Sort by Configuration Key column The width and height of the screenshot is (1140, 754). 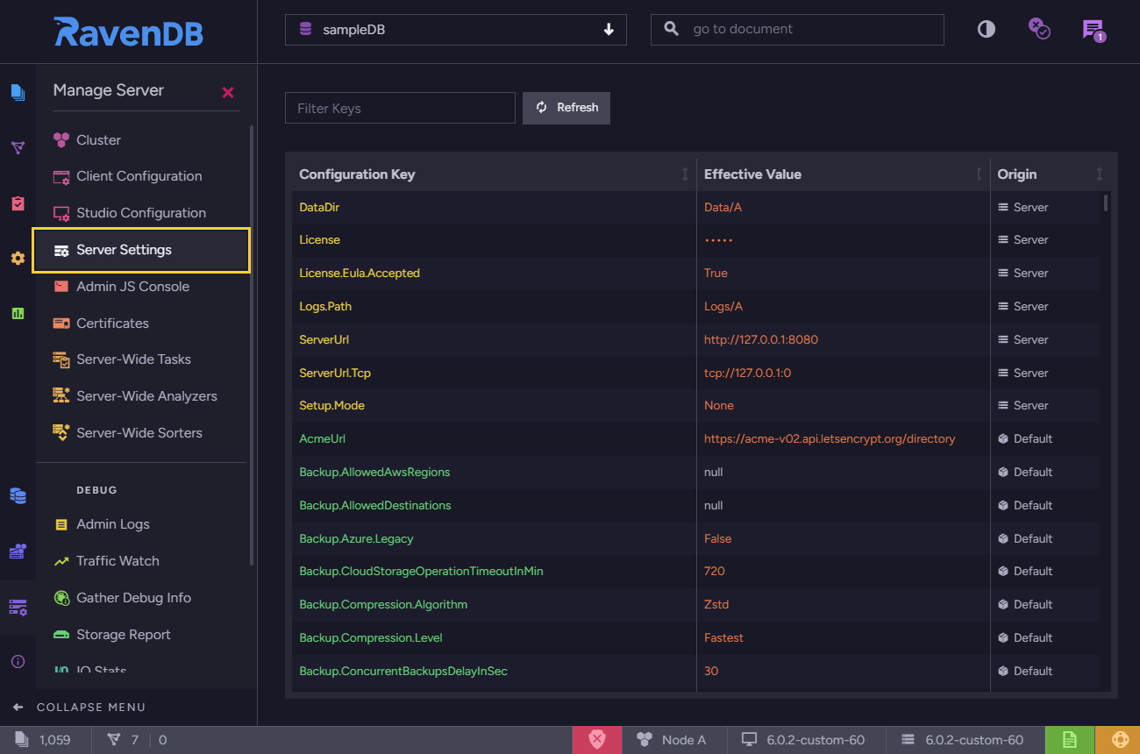pyautogui.click(x=494, y=174)
